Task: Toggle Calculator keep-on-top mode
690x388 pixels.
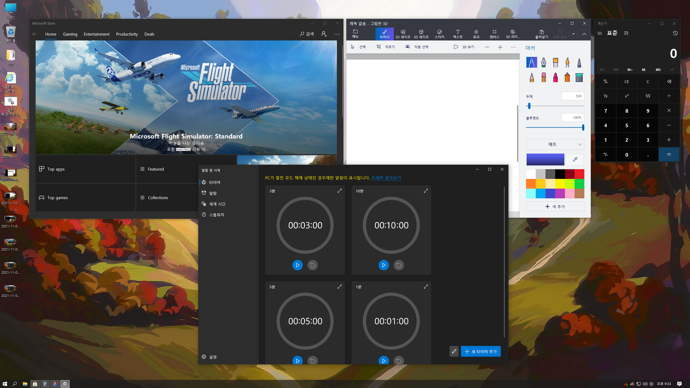Action: tap(626, 33)
